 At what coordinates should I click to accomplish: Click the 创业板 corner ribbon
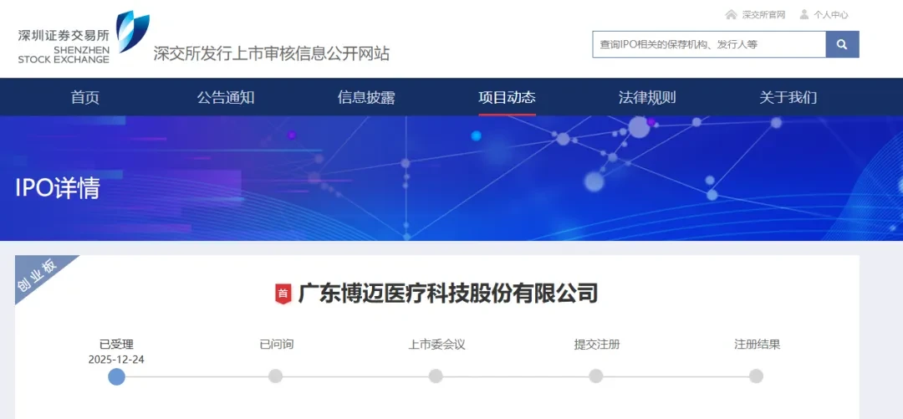[x=40, y=275]
